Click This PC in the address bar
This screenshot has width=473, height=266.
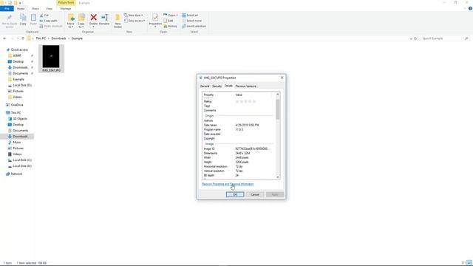[x=41, y=38]
